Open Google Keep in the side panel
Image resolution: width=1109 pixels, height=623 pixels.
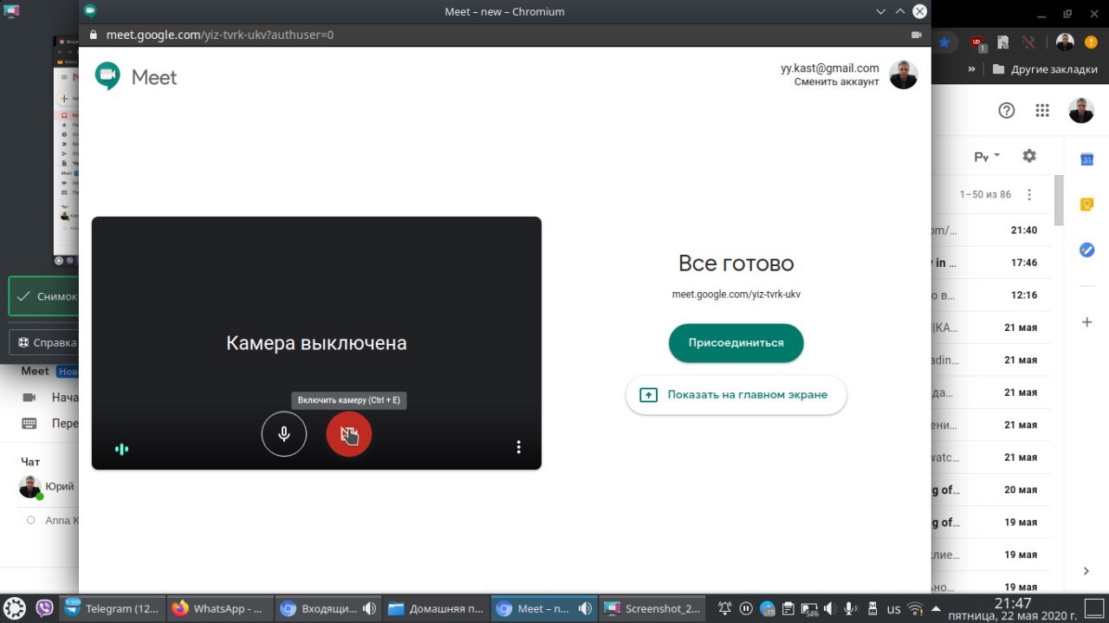[x=1086, y=204]
